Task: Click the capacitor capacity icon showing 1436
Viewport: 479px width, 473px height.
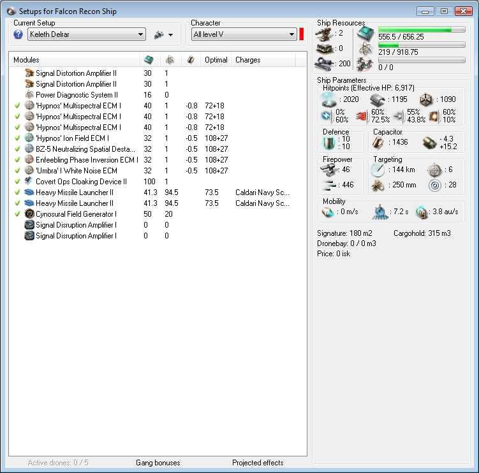Action: pyautogui.click(x=378, y=142)
